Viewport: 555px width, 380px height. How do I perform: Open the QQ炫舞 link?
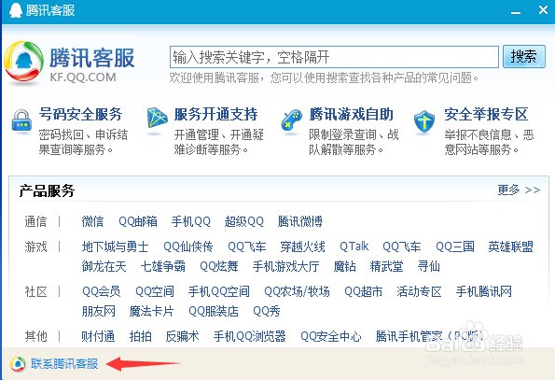[x=219, y=266]
